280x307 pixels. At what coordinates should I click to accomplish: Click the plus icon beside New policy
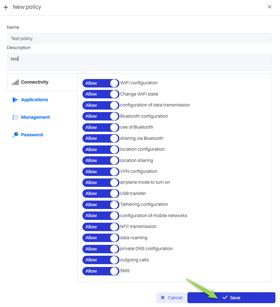click(6, 7)
